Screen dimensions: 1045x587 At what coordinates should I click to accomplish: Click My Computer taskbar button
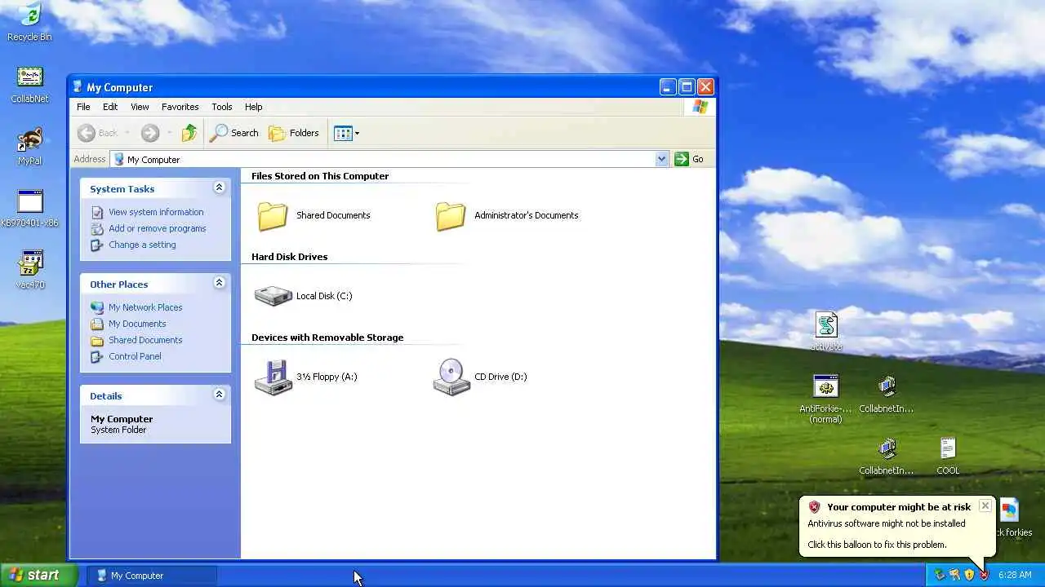[x=153, y=575]
